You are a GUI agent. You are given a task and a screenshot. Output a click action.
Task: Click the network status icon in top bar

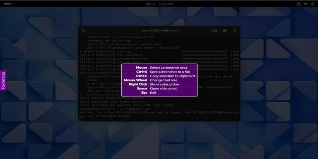[x=299, y=4]
